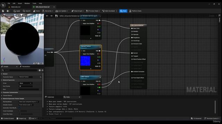The height and width of the screenshot is (124, 222).
Task: Click the Desc text field
Action: pos(29,89)
